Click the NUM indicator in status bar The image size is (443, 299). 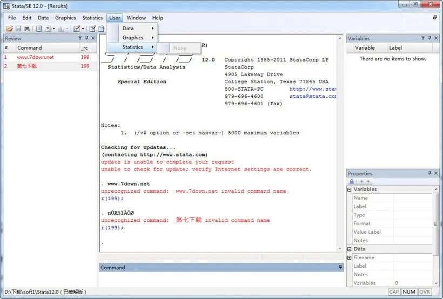point(409,291)
